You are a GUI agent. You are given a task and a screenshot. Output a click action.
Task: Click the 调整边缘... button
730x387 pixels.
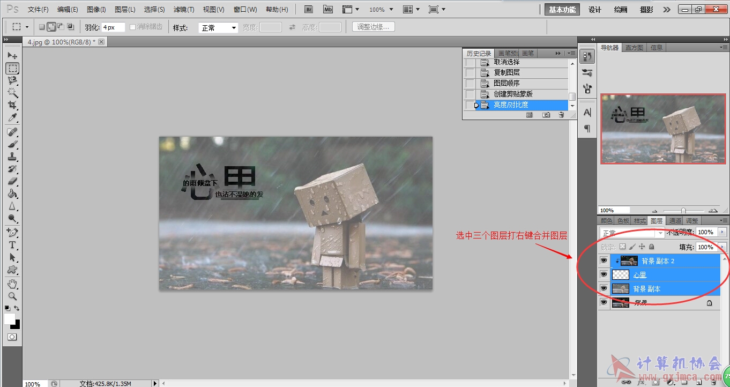click(x=374, y=27)
